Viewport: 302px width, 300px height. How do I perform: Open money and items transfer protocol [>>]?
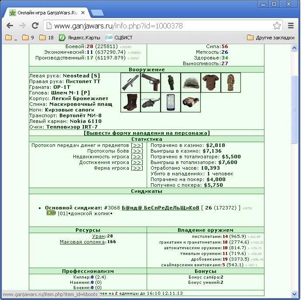coord(137,145)
